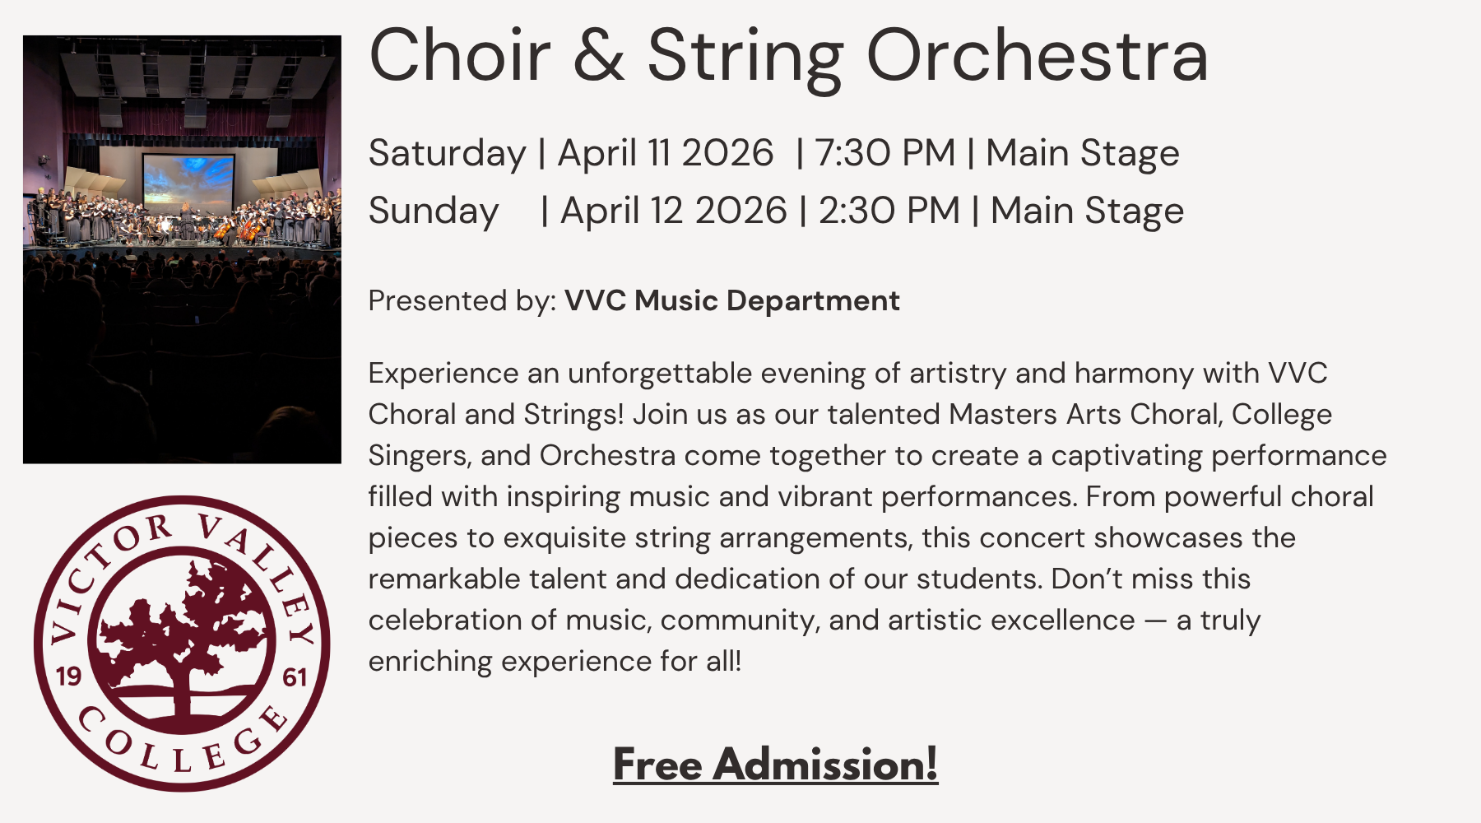Click Main Stage on the Sunday line
1481x823 pixels.
[x=1087, y=211]
